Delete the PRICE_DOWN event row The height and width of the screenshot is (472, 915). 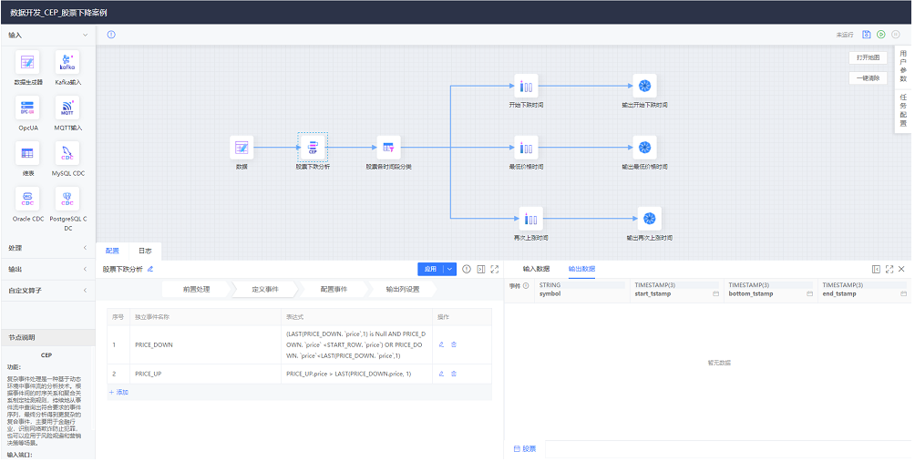[454, 345]
